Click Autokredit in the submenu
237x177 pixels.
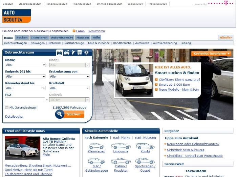point(142,43)
